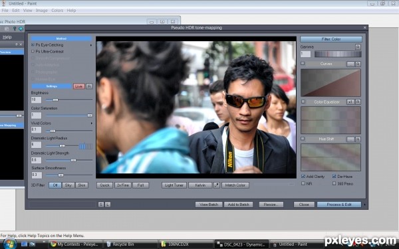The image size is (399, 249).
Task: Expand the arrow beside Ps Eye-Catching
Action: click(x=91, y=45)
